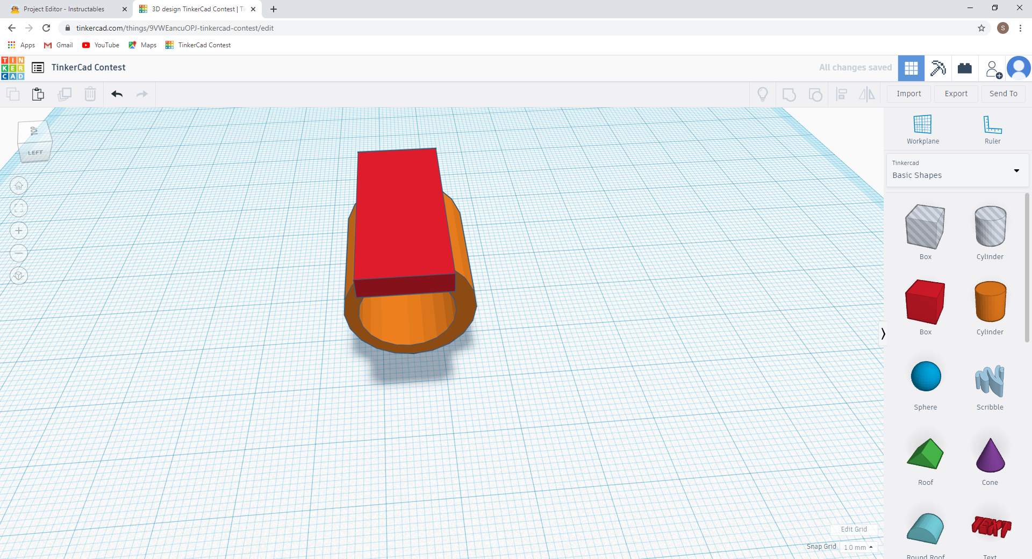The image size is (1032, 559).
Task: Click the Align tool icon
Action: (842, 95)
